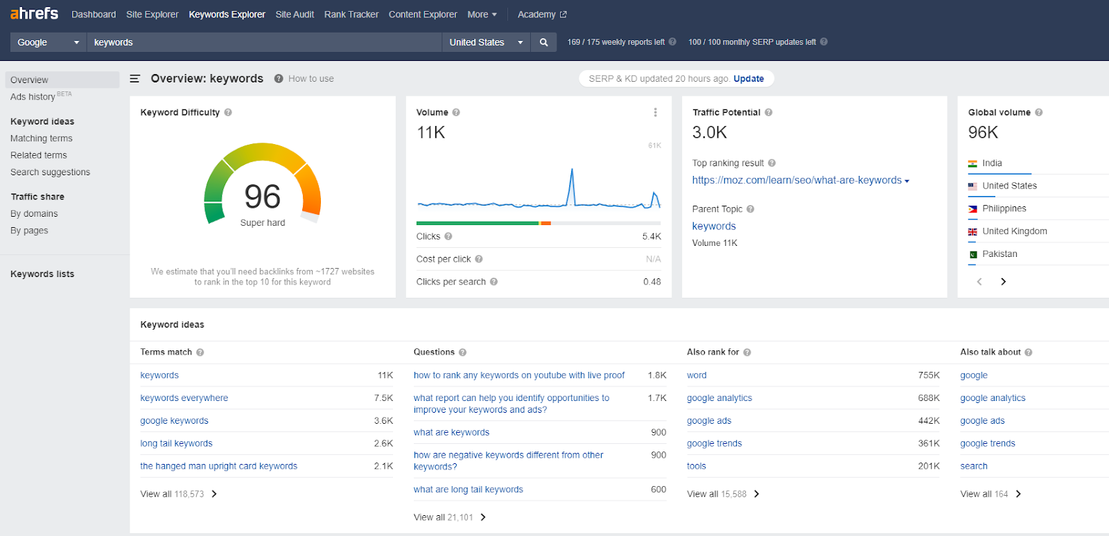Select Overview in the sidebar
This screenshot has width=1109, height=536.
62,80
